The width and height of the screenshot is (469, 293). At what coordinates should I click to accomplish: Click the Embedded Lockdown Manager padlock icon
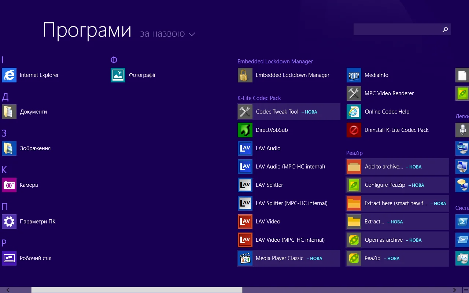pyautogui.click(x=245, y=75)
